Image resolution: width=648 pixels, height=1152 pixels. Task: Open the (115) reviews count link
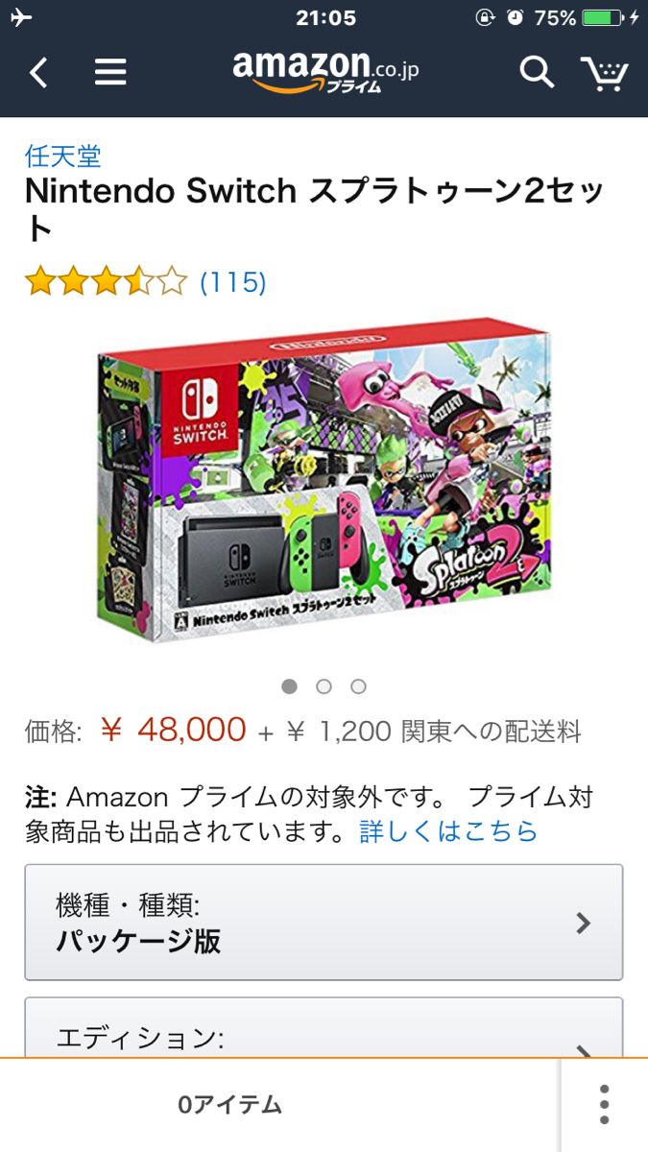coord(233,282)
